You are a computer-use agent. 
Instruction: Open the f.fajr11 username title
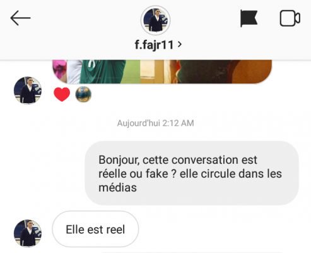tap(154, 45)
